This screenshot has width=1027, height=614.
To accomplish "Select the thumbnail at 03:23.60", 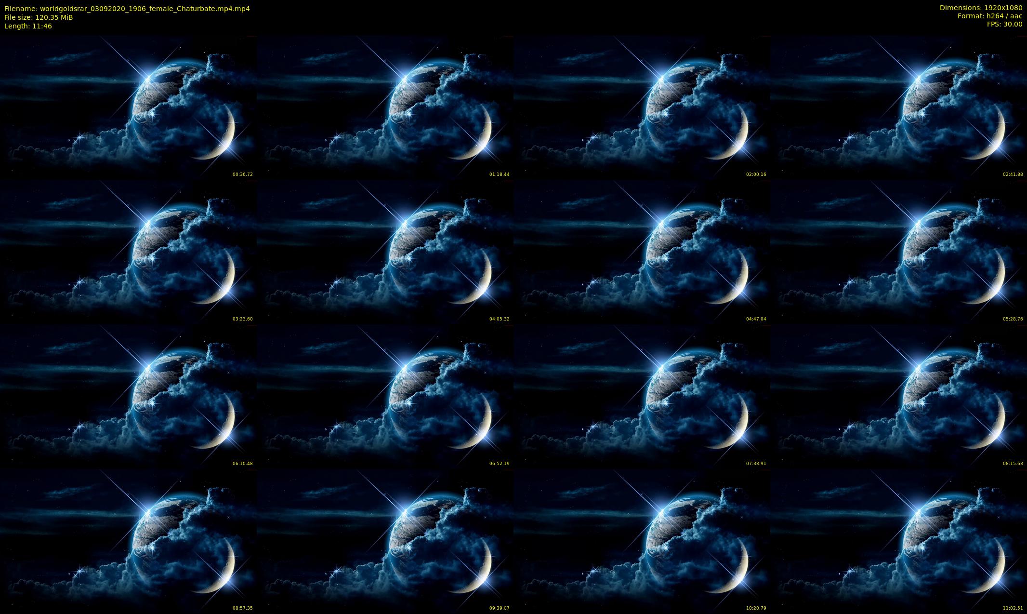I will tap(128, 252).
